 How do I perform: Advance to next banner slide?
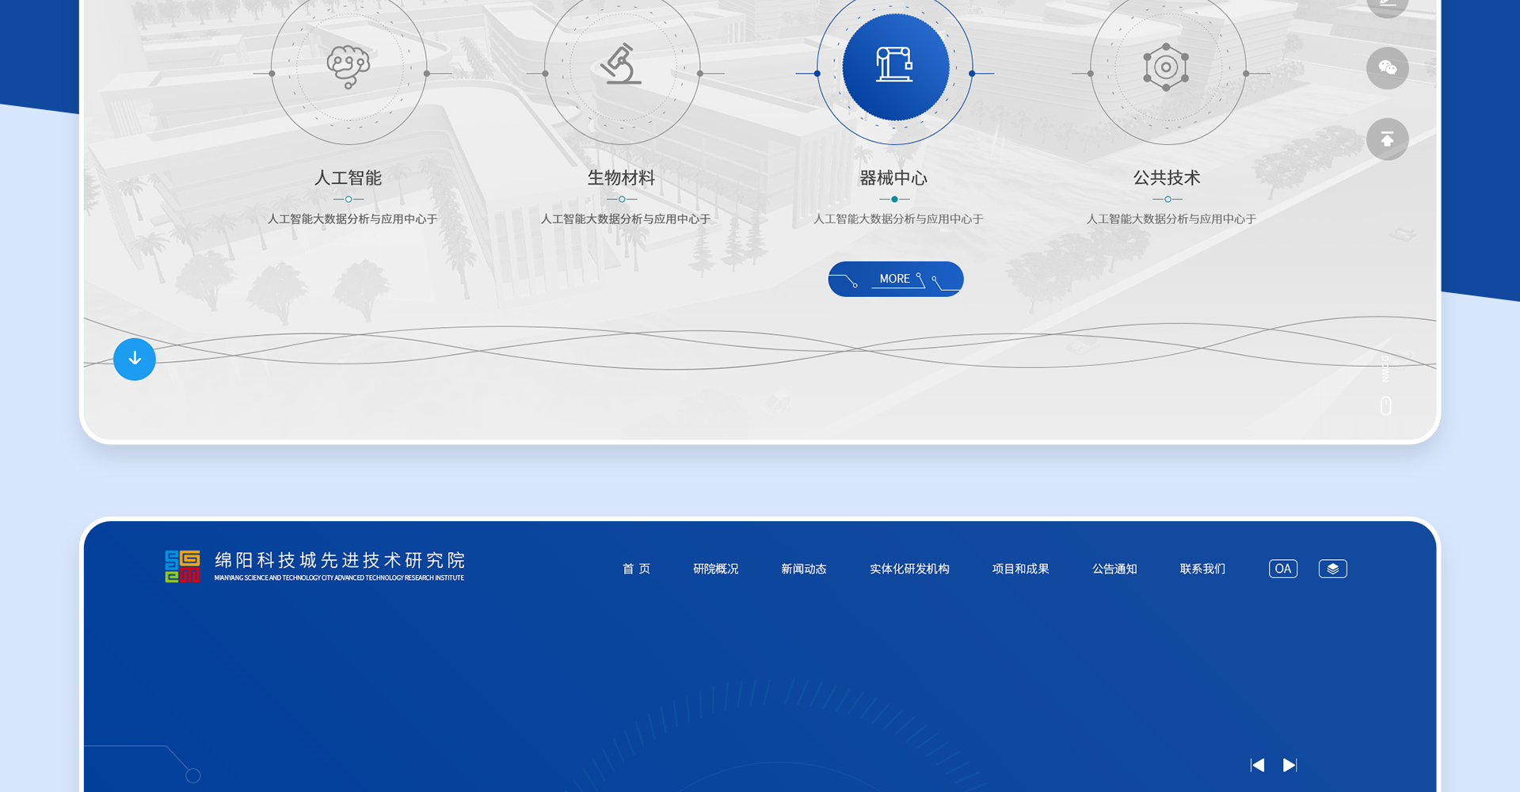click(1290, 764)
